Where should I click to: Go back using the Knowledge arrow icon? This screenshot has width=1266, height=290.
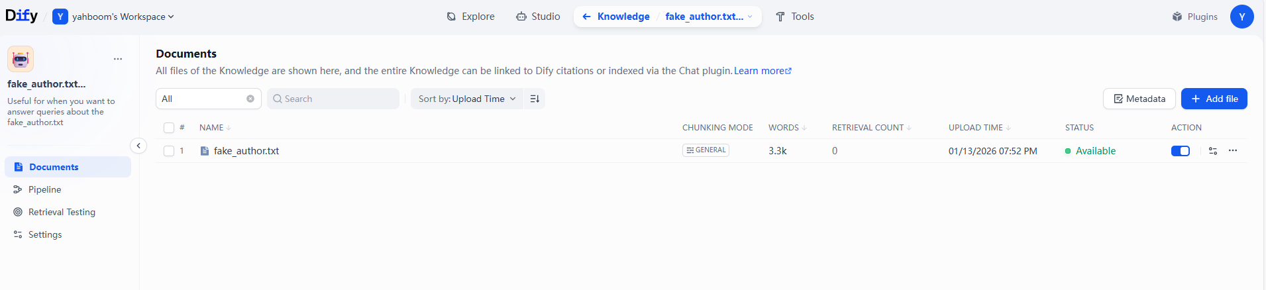tap(586, 17)
